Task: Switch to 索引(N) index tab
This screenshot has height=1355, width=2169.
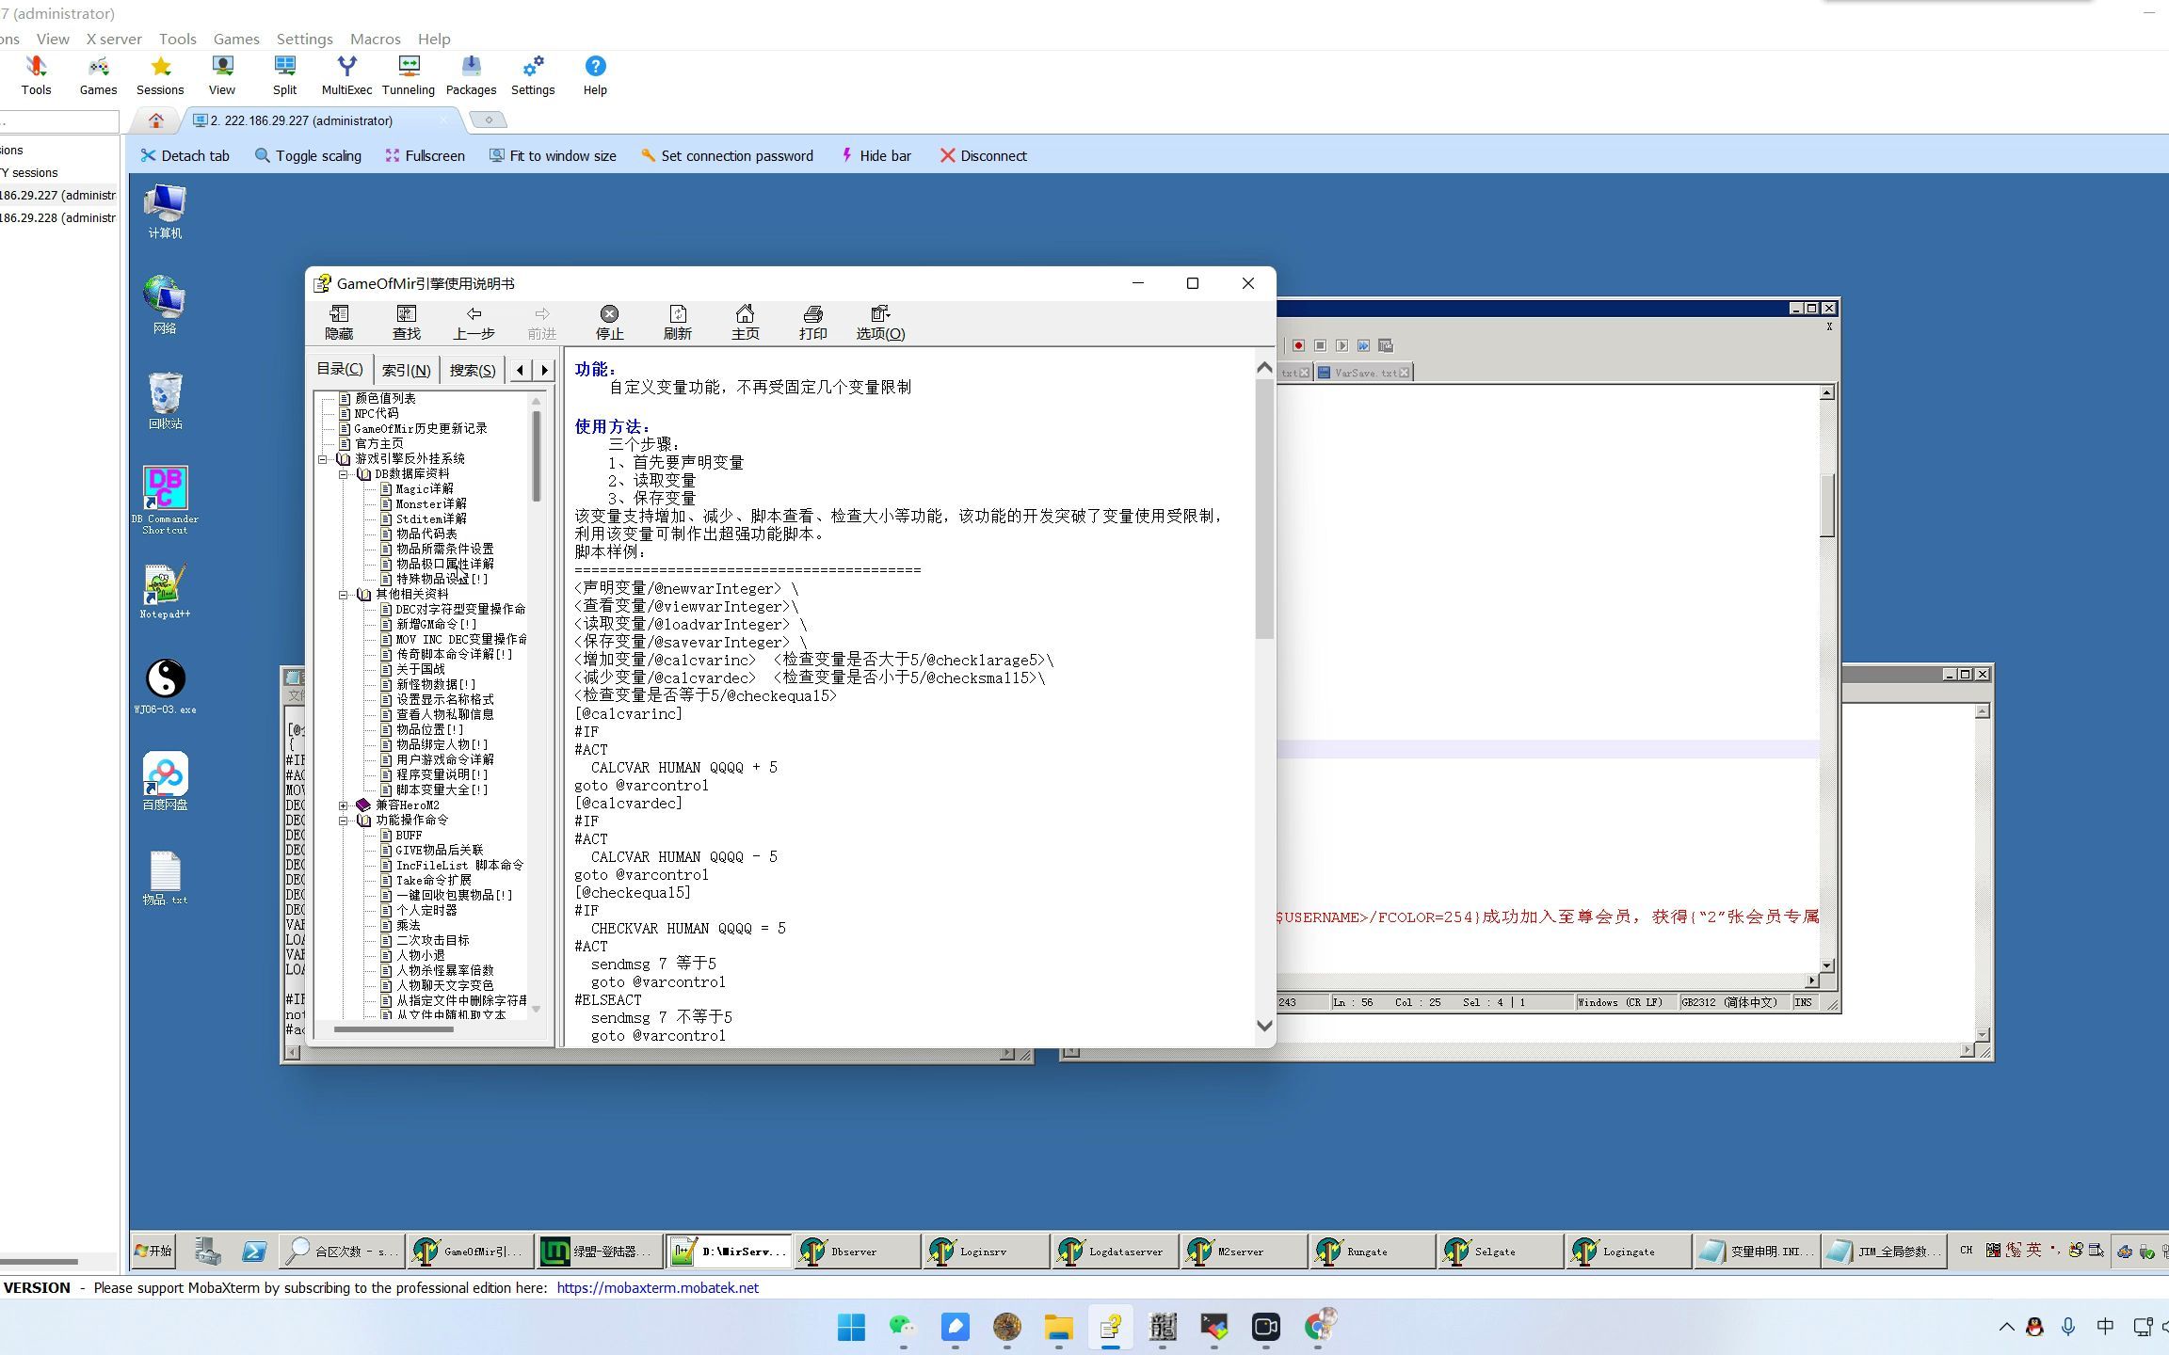Action: (406, 371)
